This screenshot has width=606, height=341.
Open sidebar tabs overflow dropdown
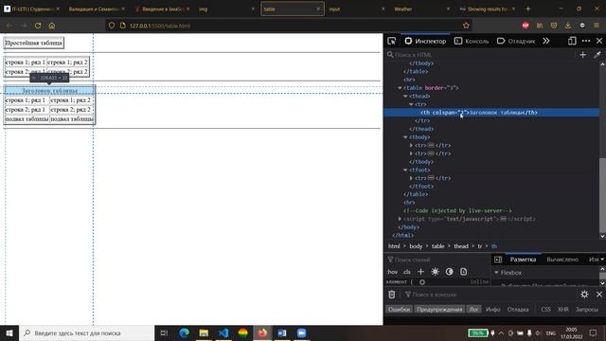602,260
